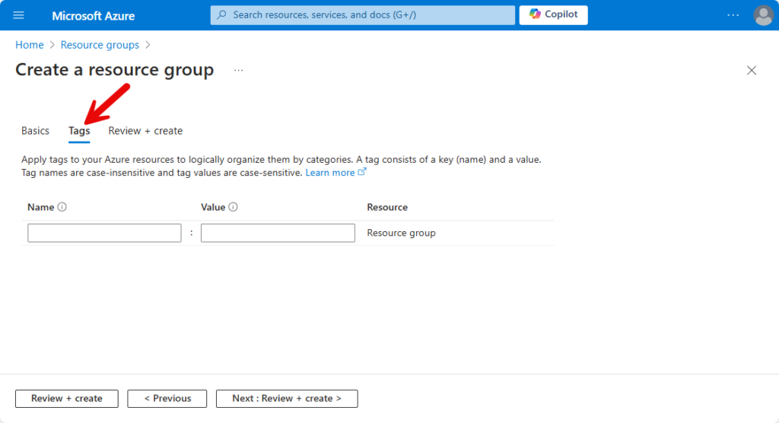Navigate to Resource groups breadcrumb
Viewport: 779px width, 423px height.
100,45
